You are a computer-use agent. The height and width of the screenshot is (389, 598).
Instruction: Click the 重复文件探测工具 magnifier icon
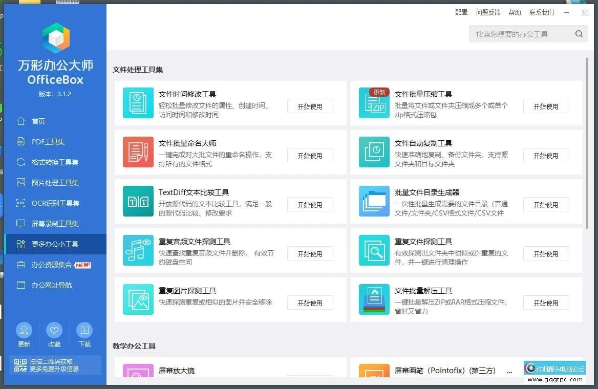click(374, 250)
